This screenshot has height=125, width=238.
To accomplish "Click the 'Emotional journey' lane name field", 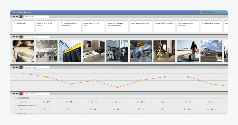I will click(x=37, y=67).
